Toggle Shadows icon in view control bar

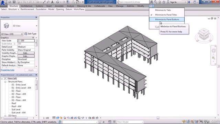[x=65, y=118]
